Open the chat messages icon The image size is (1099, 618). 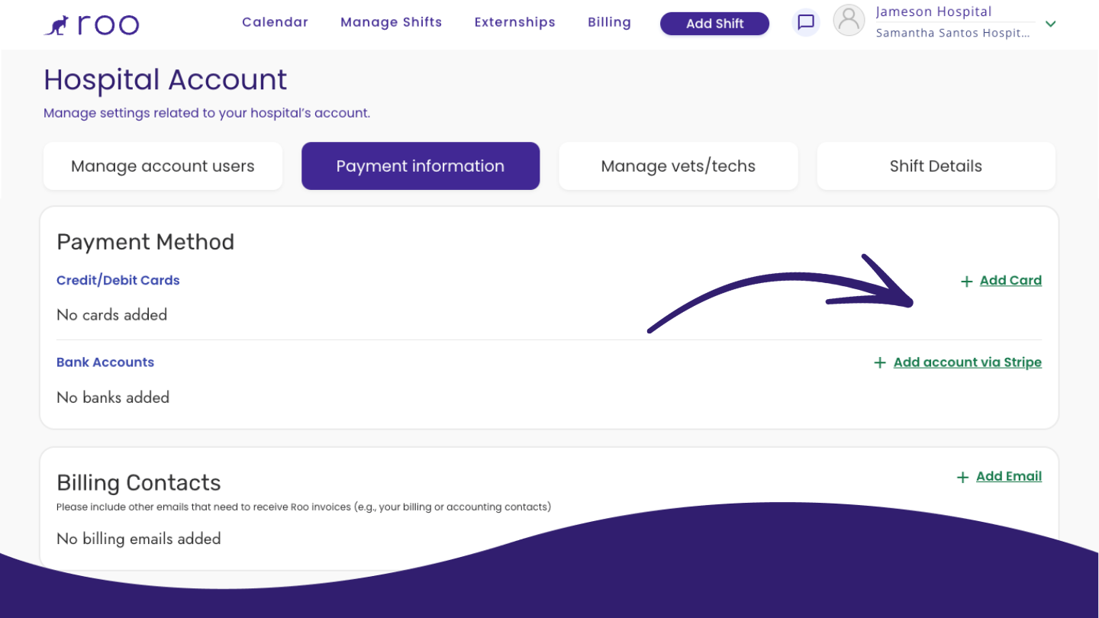pyautogui.click(x=806, y=23)
